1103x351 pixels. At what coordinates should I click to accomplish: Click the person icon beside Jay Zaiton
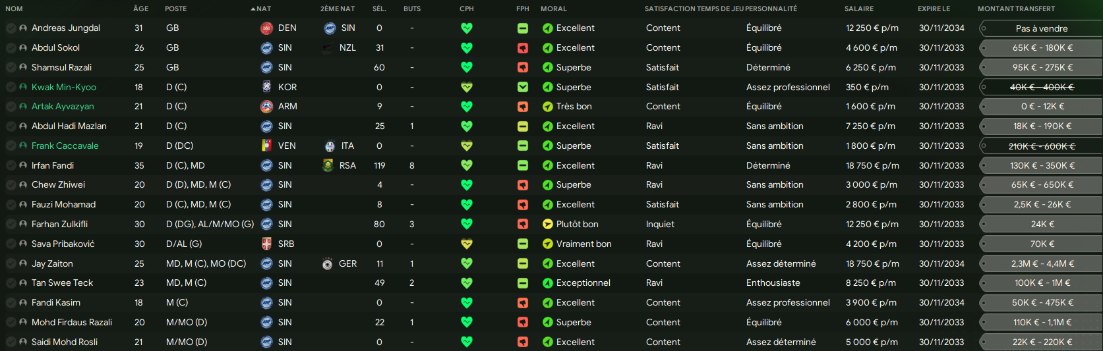point(23,263)
